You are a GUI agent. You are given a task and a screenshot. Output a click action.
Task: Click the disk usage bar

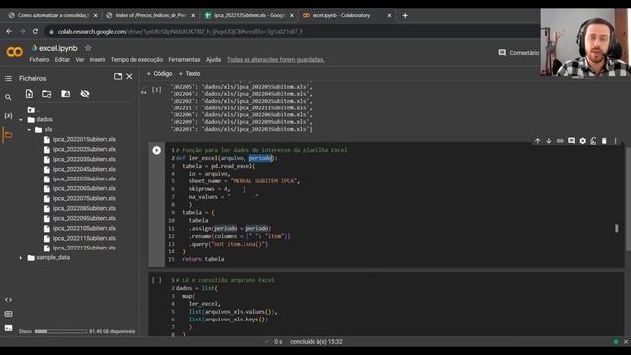point(60,331)
